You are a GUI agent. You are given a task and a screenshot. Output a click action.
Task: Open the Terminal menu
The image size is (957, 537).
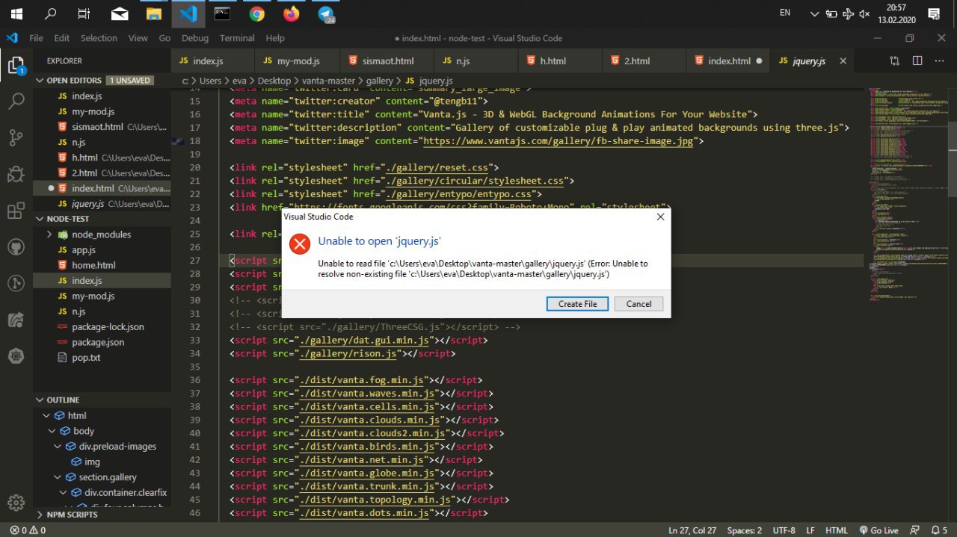(237, 38)
